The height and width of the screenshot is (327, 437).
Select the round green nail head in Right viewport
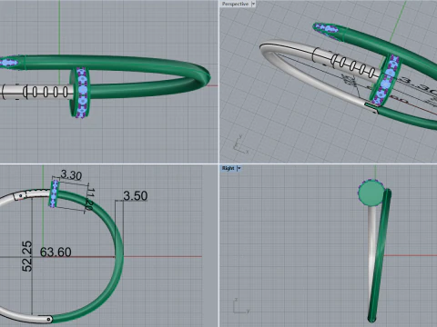[x=371, y=193]
